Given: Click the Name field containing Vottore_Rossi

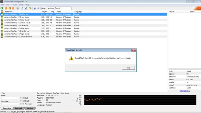Looking at the screenshot, I should coord(59,8).
